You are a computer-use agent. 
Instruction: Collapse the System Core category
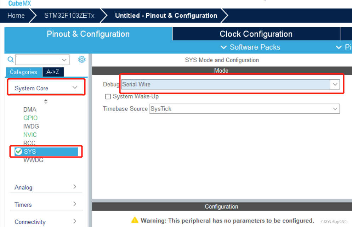(46, 88)
